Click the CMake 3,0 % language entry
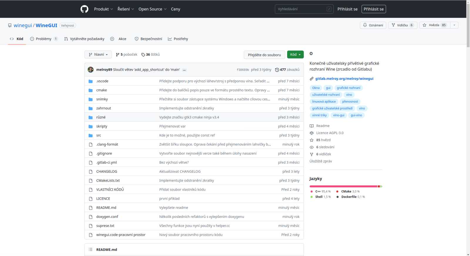Viewport: 470px width, 256px height. (x=348, y=191)
